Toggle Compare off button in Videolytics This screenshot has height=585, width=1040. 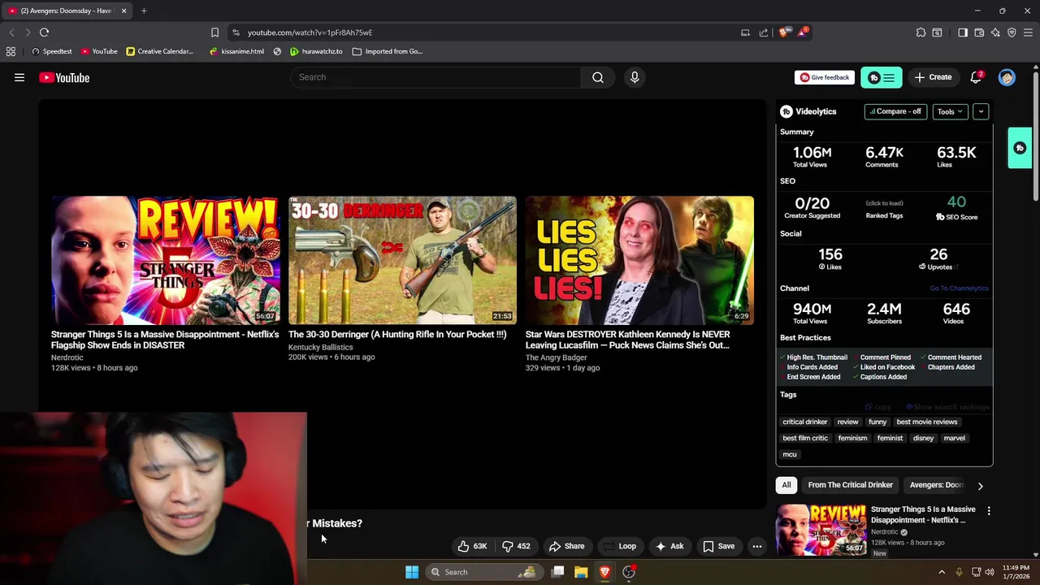pyautogui.click(x=895, y=111)
